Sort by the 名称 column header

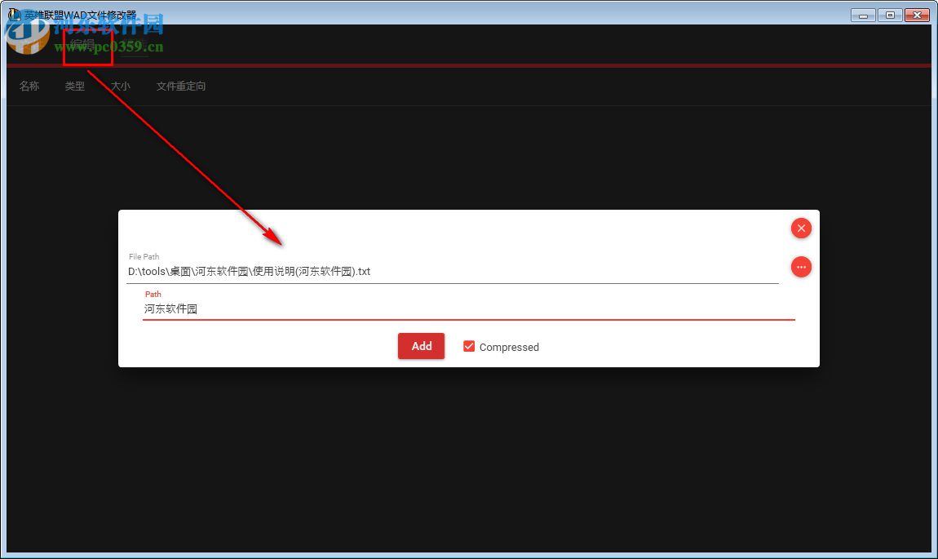tap(29, 87)
